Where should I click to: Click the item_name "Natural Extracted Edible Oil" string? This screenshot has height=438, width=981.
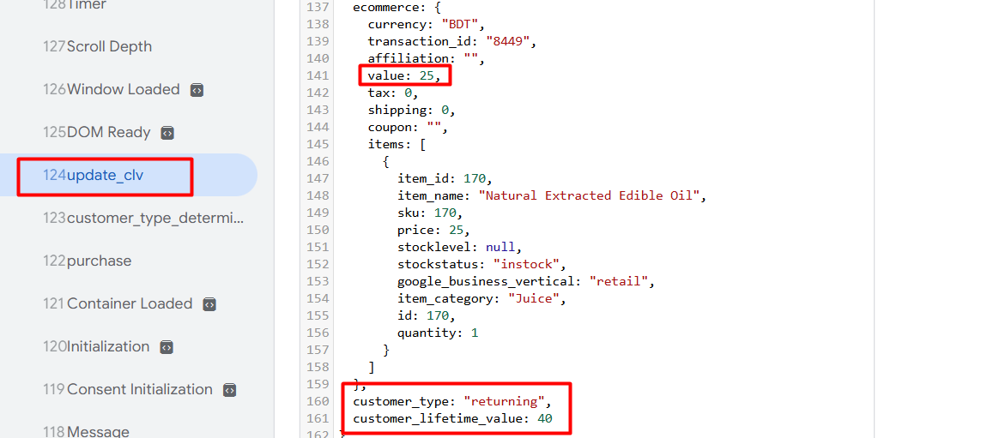coord(592,195)
